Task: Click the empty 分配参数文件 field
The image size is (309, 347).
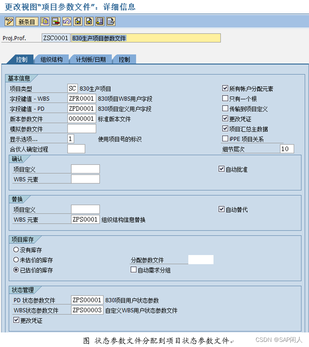Action: (201, 259)
